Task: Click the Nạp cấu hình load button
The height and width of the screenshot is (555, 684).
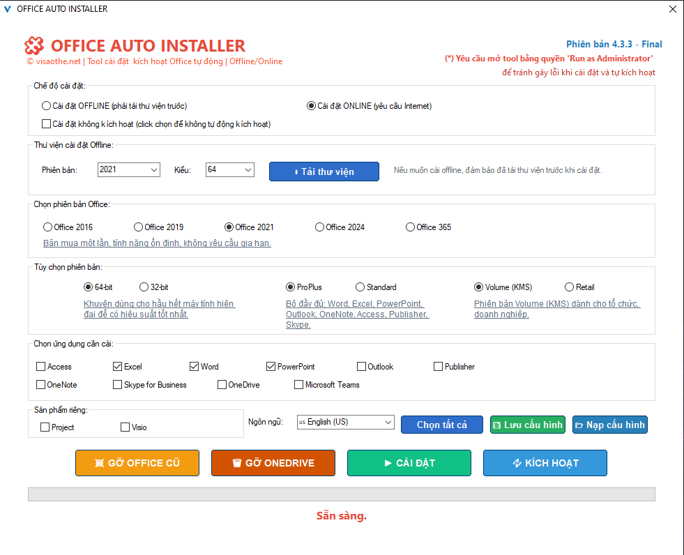Action: tap(610, 425)
